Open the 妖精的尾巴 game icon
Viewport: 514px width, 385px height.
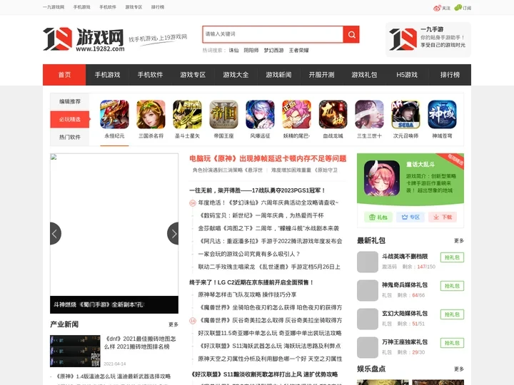296,115
